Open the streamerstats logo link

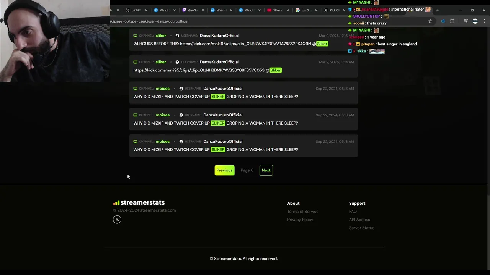coord(139,203)
